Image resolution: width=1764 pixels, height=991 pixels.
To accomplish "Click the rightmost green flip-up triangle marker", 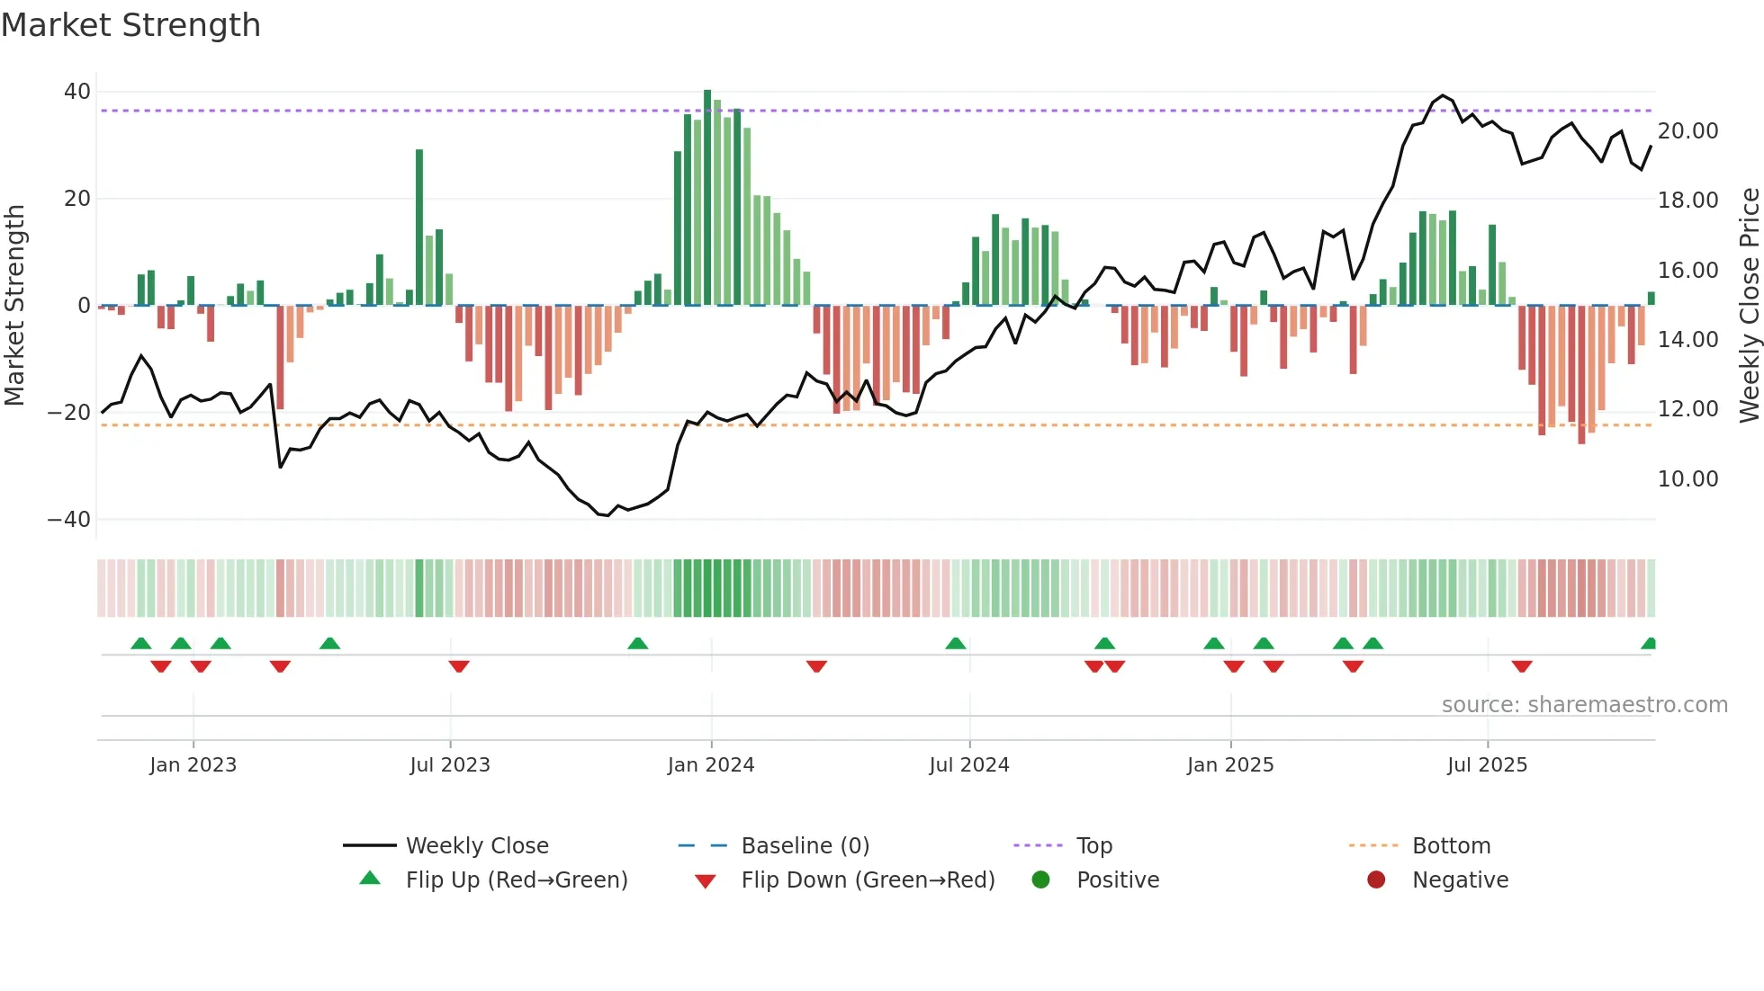I will (x=1649, y=644).
